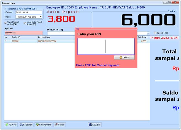
Task: Focus the KpK No input field
Action: [23, 33]
